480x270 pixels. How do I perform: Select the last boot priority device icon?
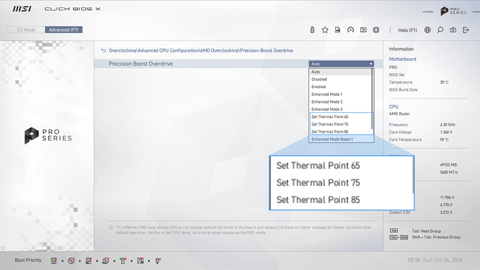coord(157,260)
